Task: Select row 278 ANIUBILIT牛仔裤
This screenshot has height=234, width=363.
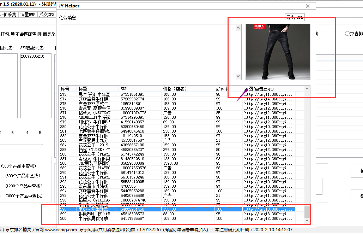Action: point(177,118)
